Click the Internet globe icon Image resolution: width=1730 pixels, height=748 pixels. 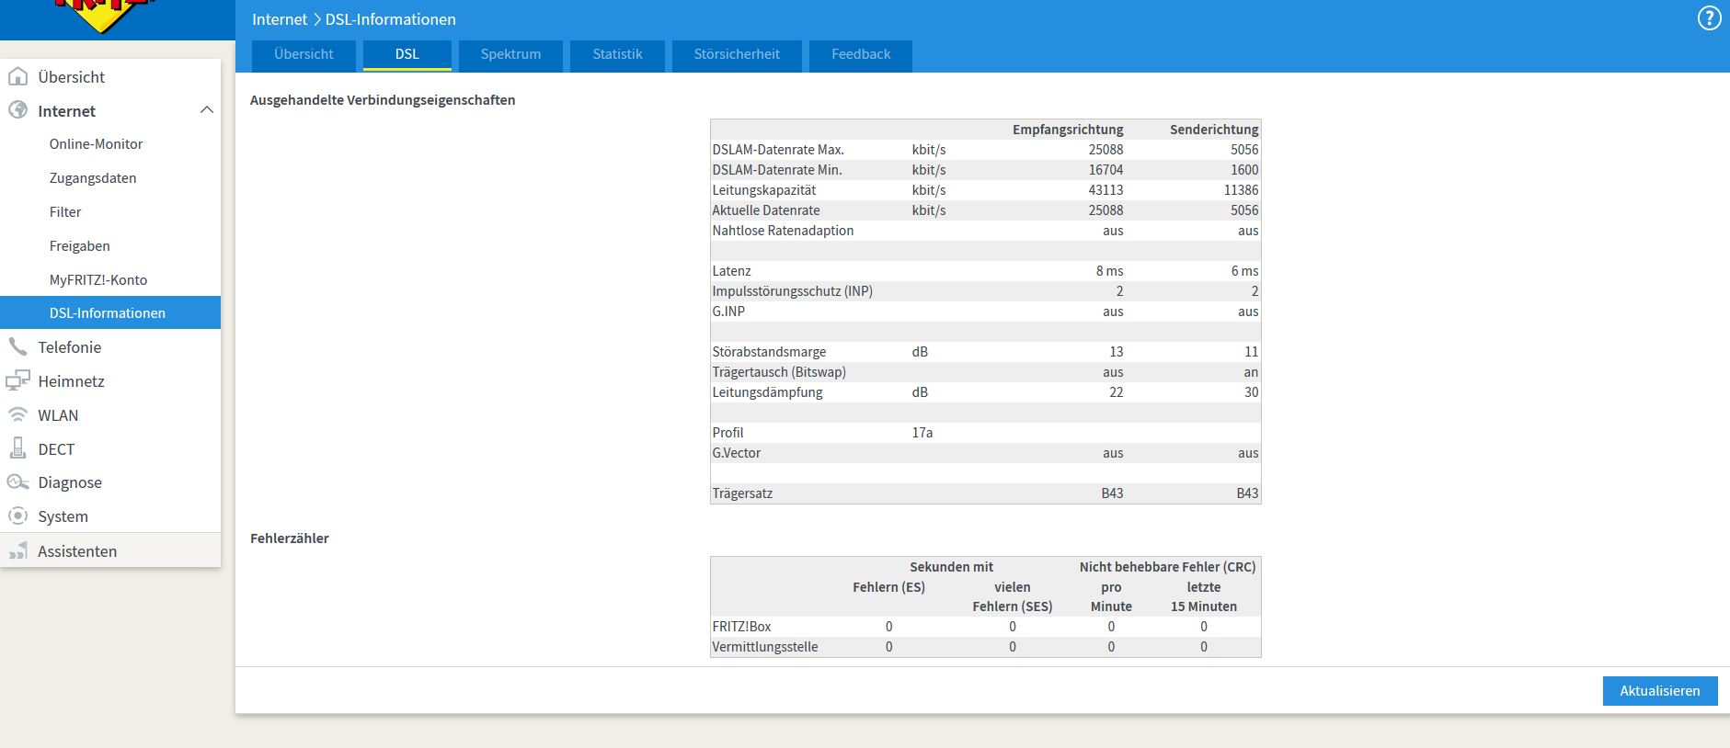[x=17, y=110]
